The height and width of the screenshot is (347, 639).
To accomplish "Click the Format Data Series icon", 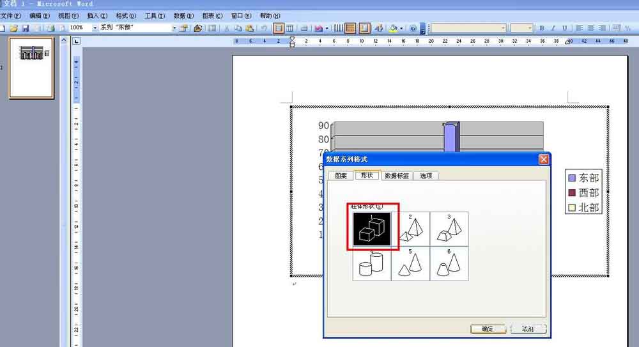I will coord(184,28).
